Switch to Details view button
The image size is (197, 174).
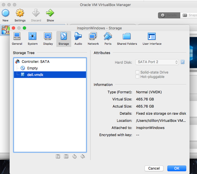point(169,15)
